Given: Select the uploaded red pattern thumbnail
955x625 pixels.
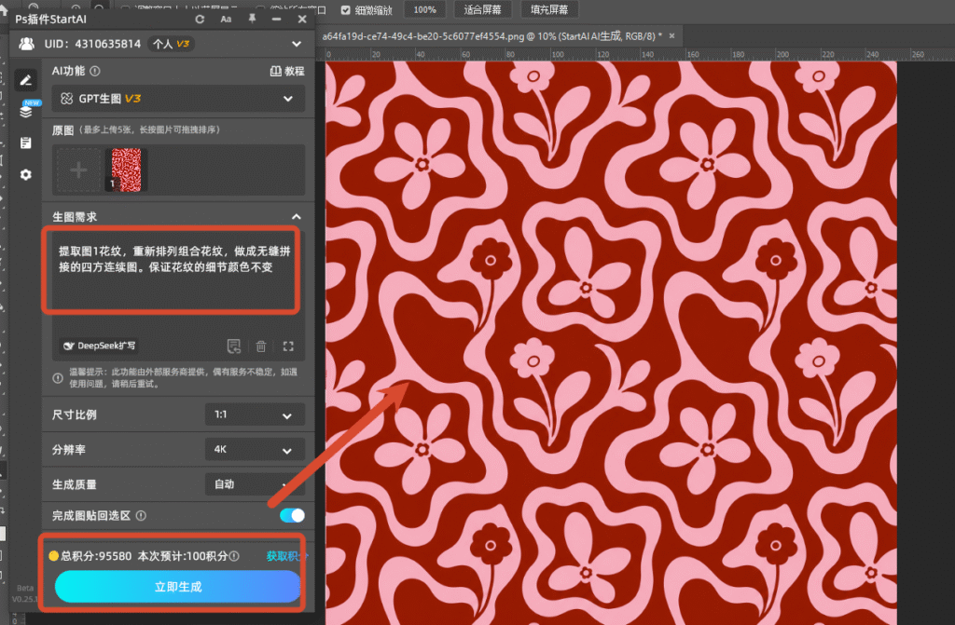Looking at the screenshot, I should 126,170.
